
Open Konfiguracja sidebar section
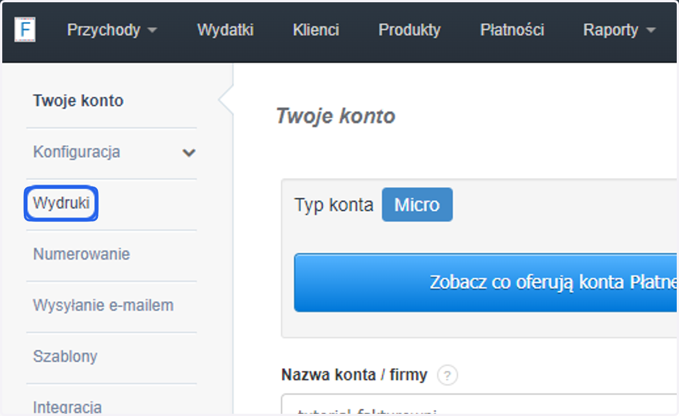76,152
